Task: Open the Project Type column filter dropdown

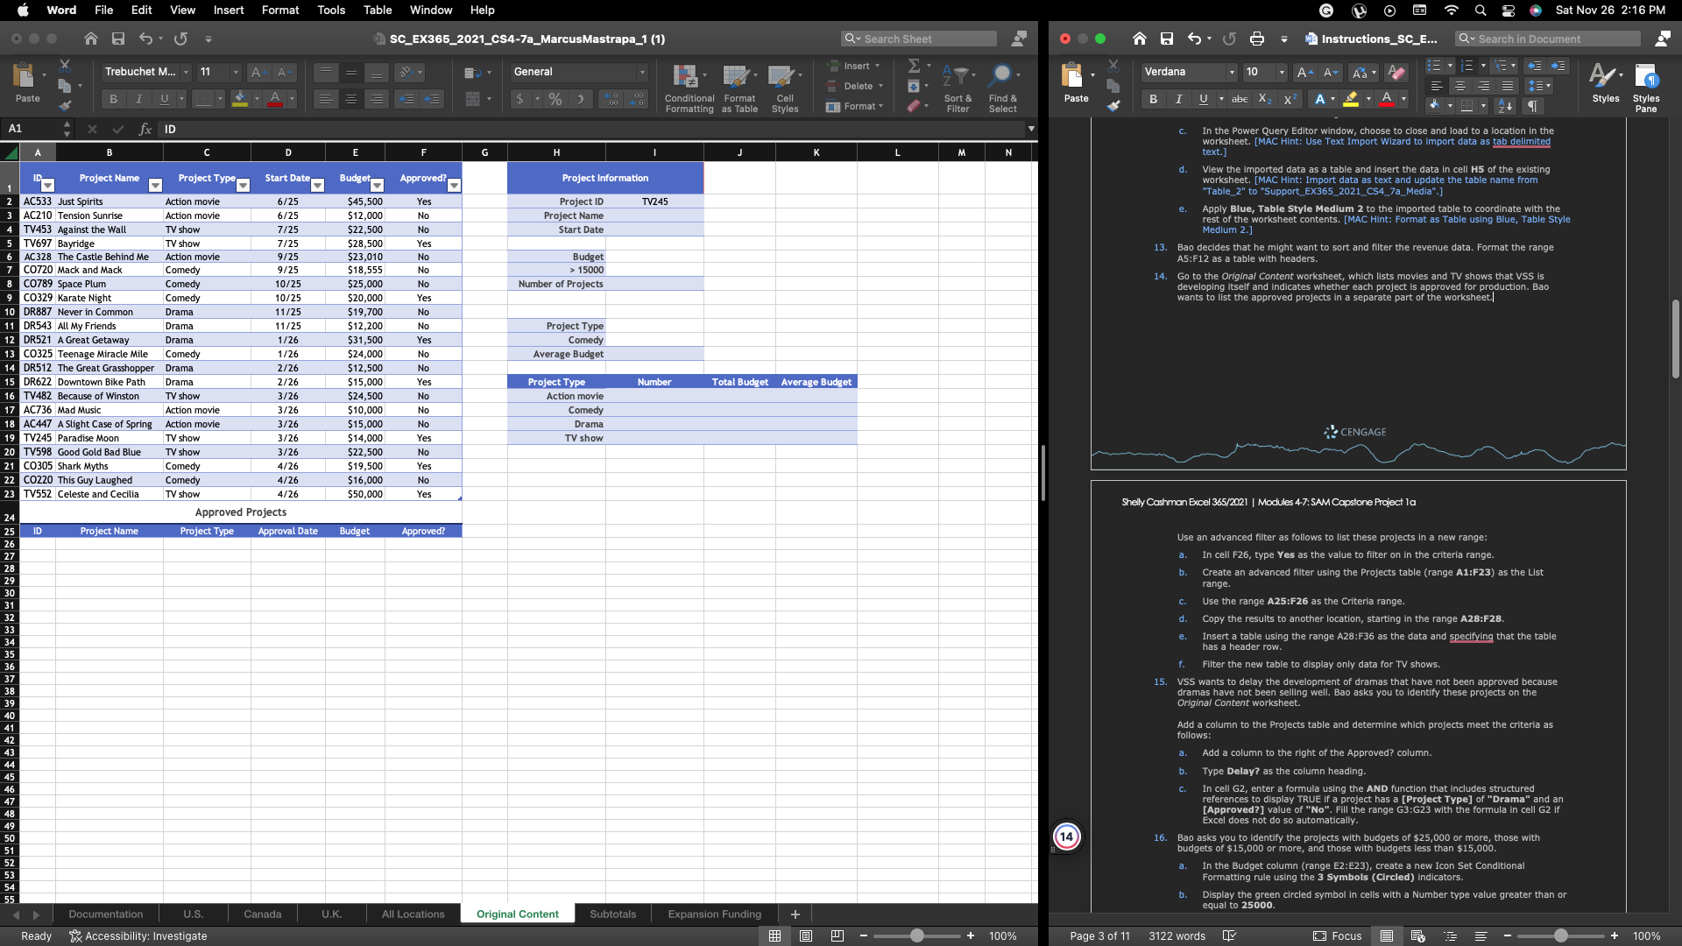Action: [x=244, y=186]
